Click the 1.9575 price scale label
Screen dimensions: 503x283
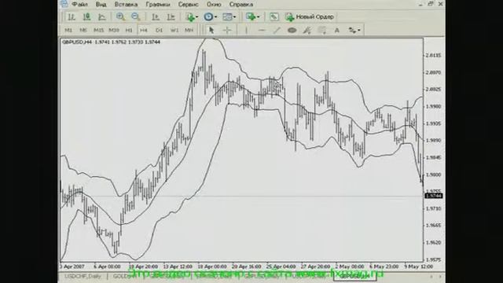[x=433, y=260]
